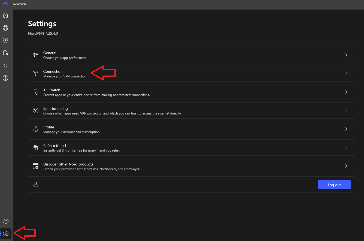Screen dimensions: 364x241
Task: Click the NordVPN logo in the title bar
Action: (5, 4)
